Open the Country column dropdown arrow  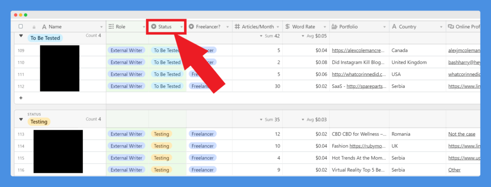click(x=442, y=27)
